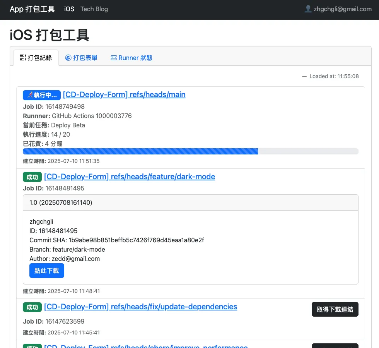Click the zhgchgli@gmail.com account label

click(x=343, y=9)
